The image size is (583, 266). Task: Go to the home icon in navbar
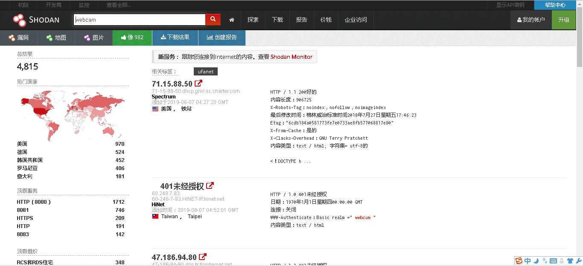232,20
